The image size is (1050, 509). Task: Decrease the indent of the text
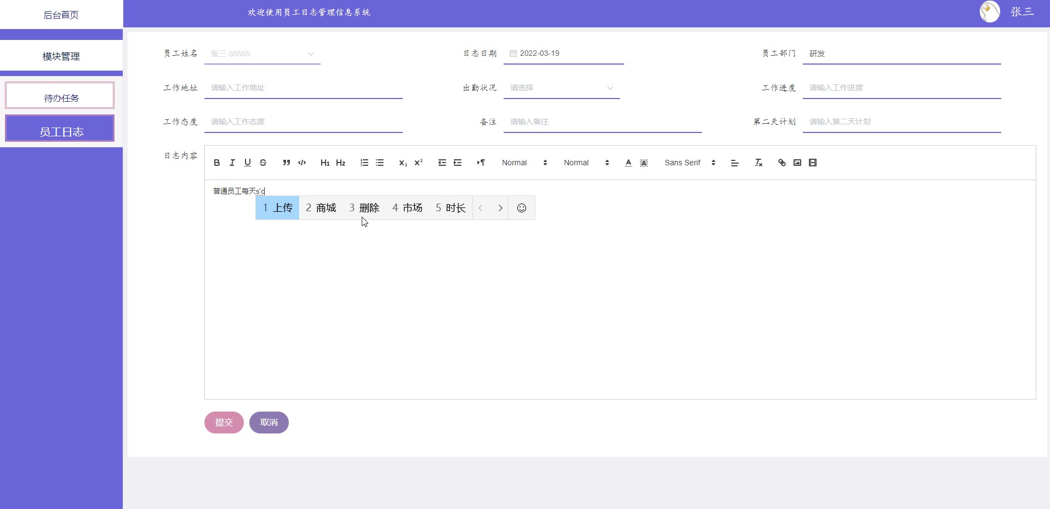pyautogui.click(x=442, y=163)
